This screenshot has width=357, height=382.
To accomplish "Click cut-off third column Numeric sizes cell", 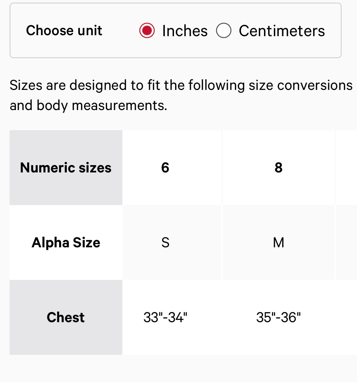I will click(x=347, y=168).
